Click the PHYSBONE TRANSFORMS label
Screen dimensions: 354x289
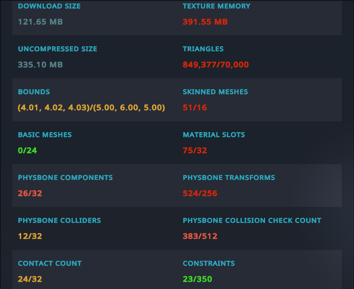pos(229,177)
